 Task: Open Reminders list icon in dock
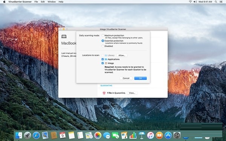[x=80, y=135]
